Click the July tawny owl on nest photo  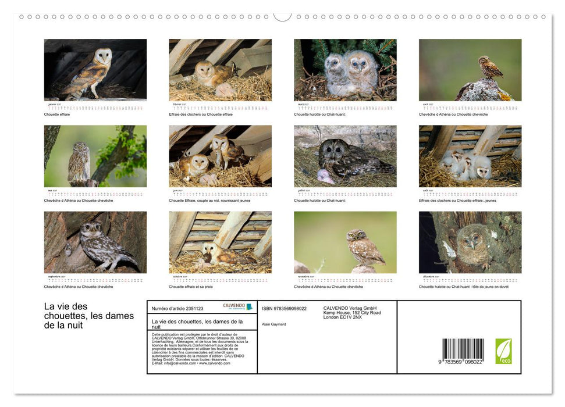coord(345,156)
